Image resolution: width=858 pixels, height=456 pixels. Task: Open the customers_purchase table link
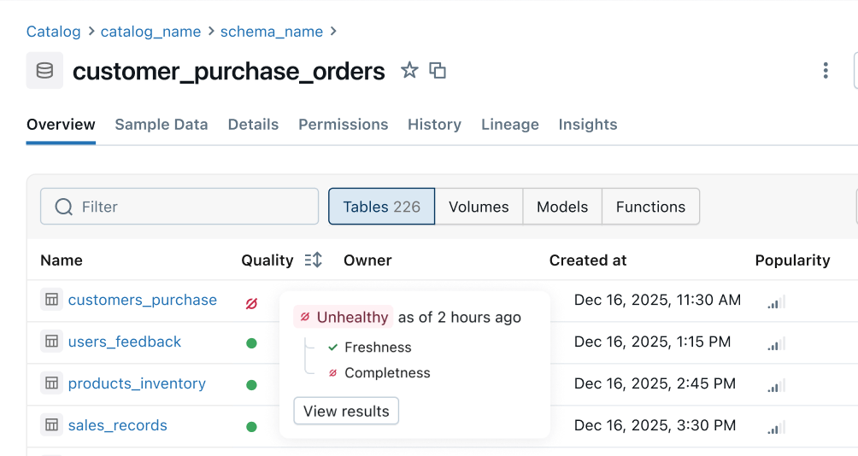click(142, 300)
